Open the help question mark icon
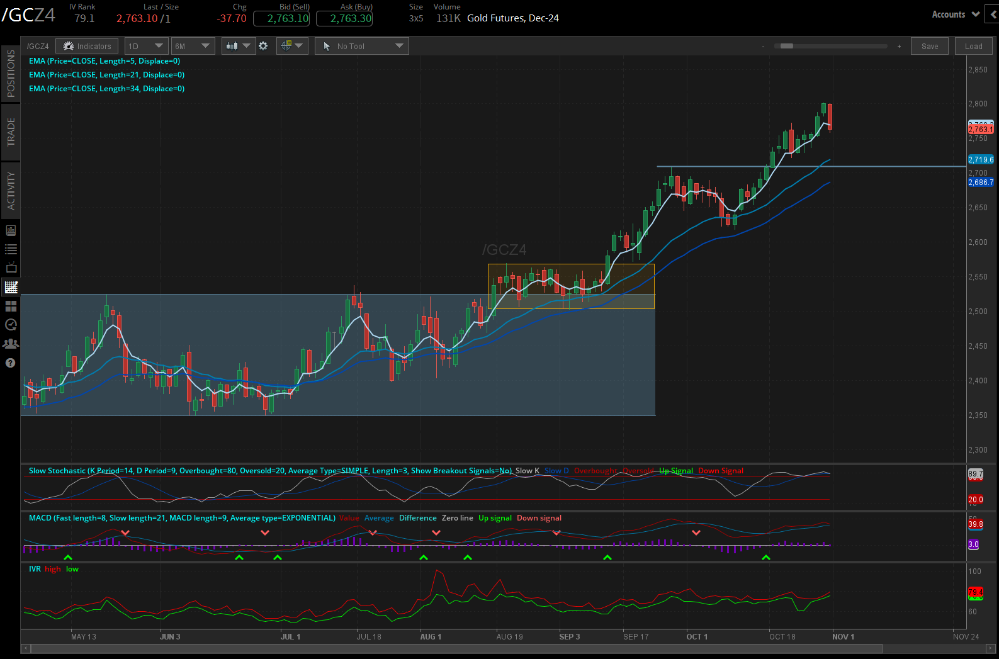This screenshot has height=659, width=999. (11, 363)
